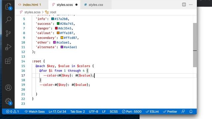Change end of line sequence LF
Screen dimensions: 212x119
(104, 112)
